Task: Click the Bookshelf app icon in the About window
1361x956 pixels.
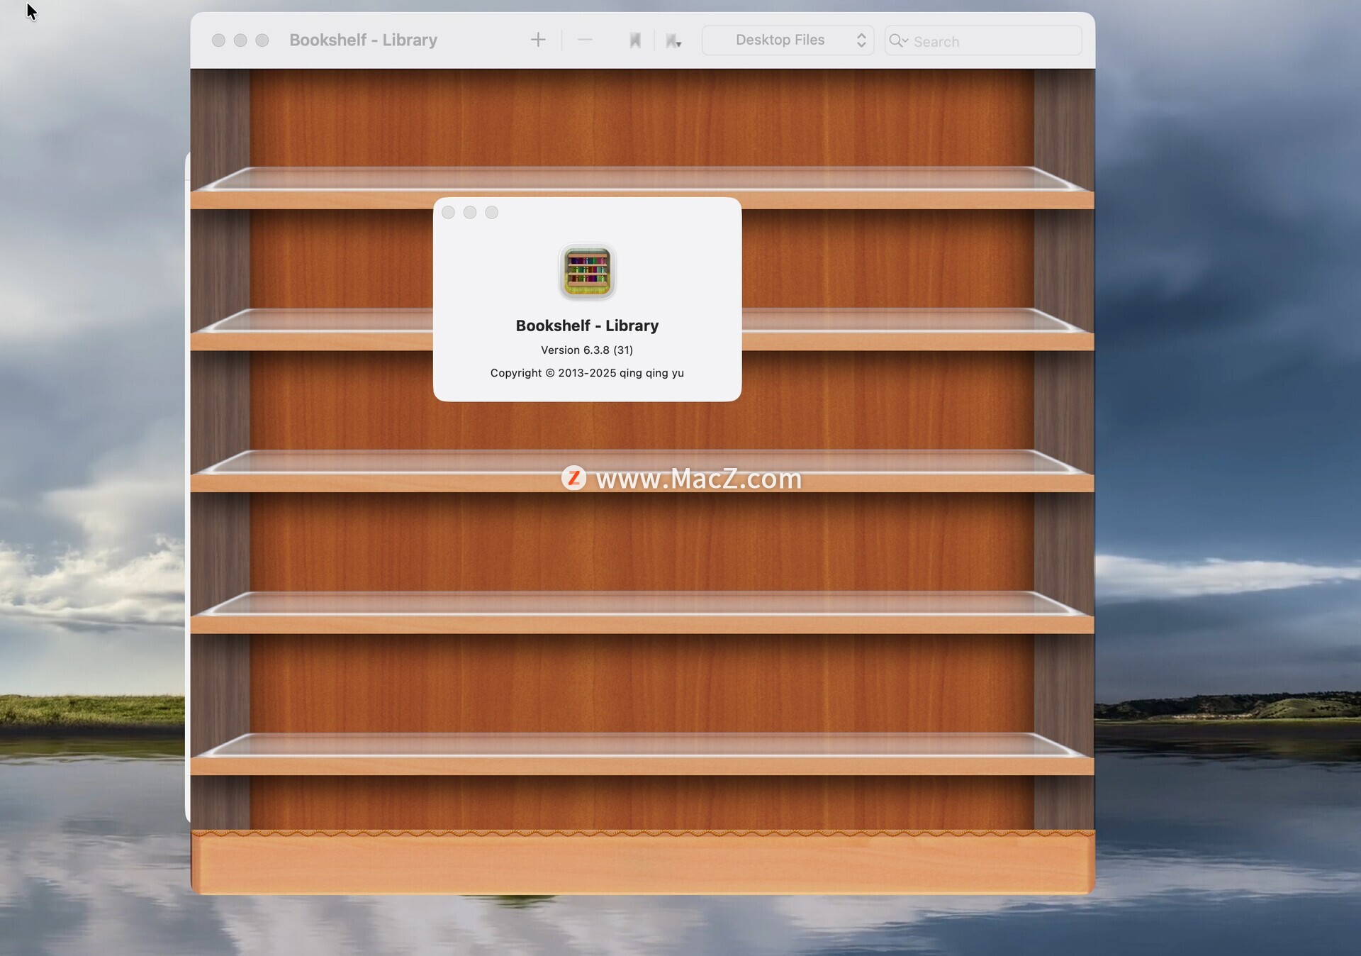Action: (x=587, y=272)
